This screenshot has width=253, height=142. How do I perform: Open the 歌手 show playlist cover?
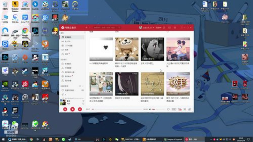[x=178, y=84]
